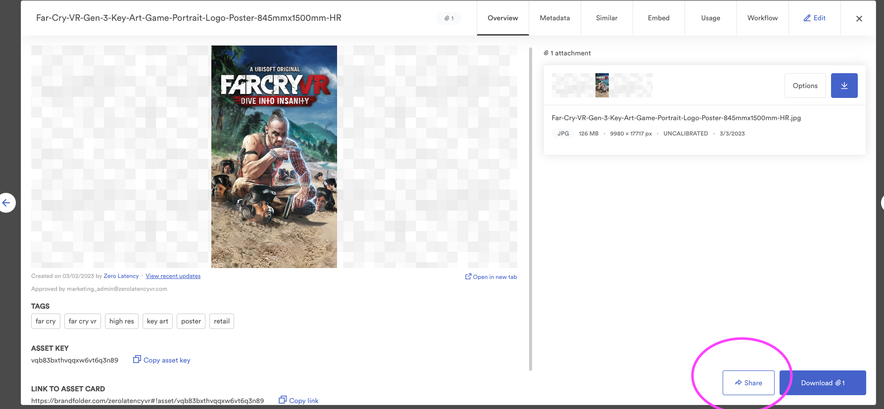The width and height of the screenshot is (884, 409).
Task: Click the 3/3/2023 attachment date
Action: (x=732, y=134)
